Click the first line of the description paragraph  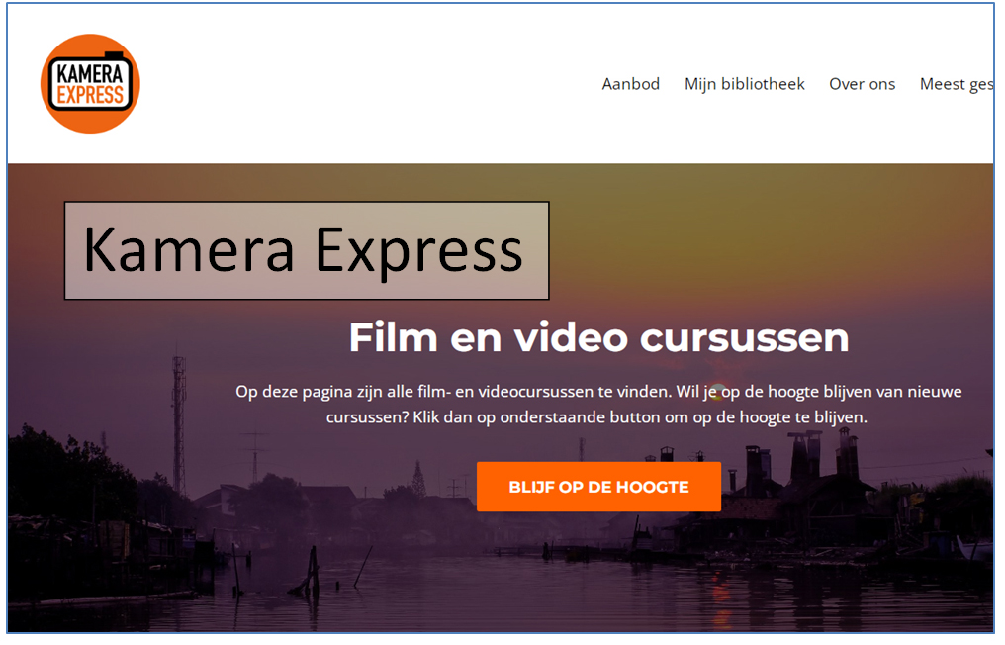click(x=598, y=392)
